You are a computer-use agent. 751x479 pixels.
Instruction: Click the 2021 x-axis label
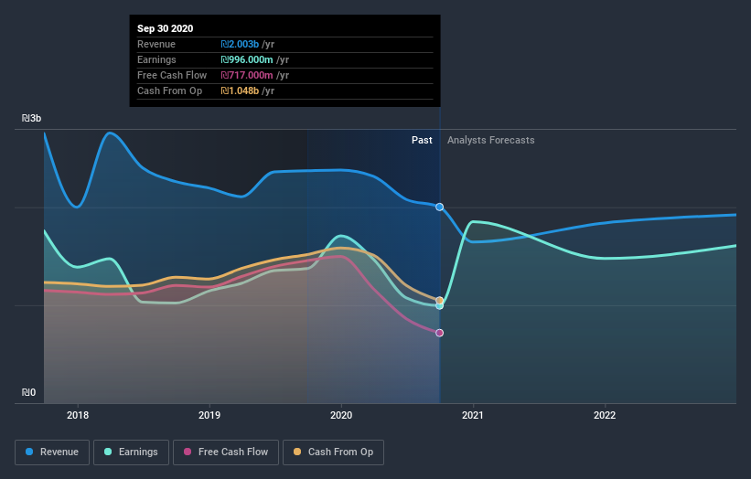point(473,415)
